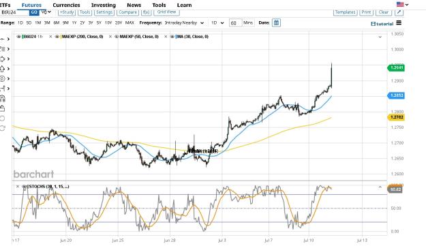Expand the shapes tool submenu chevron
The width and height of the screenshot is (426, 246).
coord(8,59)
